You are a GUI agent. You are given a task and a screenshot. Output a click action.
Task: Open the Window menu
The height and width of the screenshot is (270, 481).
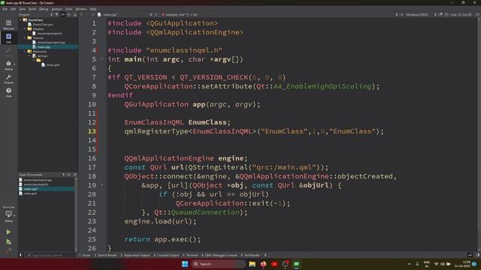tap(81, 9)
